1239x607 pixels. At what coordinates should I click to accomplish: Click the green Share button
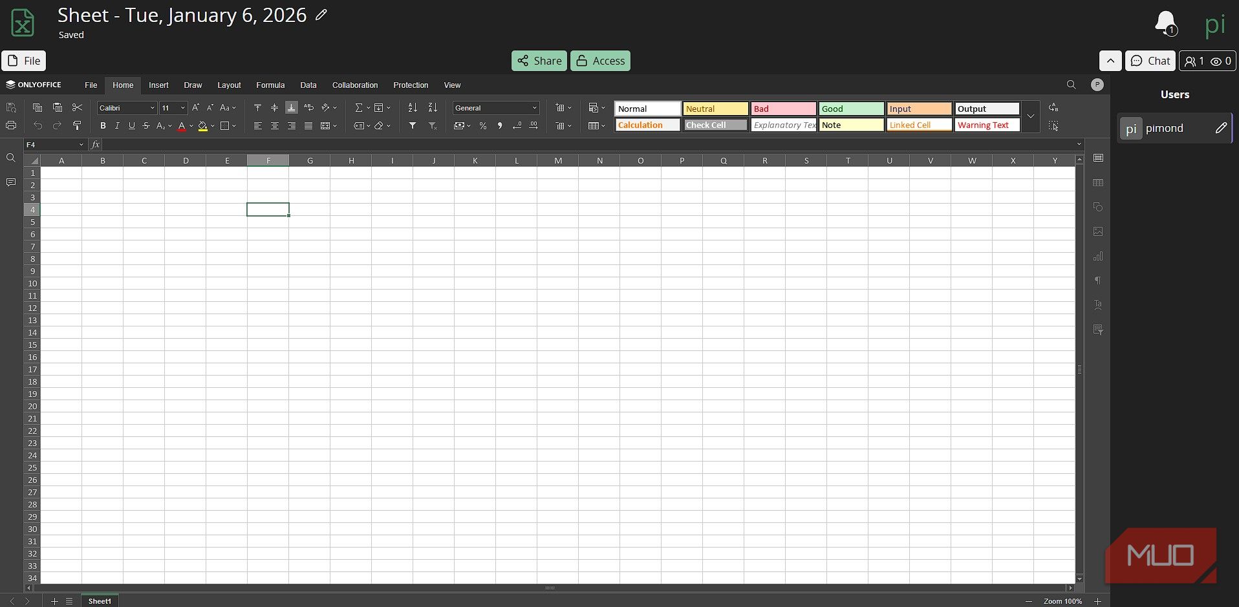pyautogui.click(x=539, y=61)
